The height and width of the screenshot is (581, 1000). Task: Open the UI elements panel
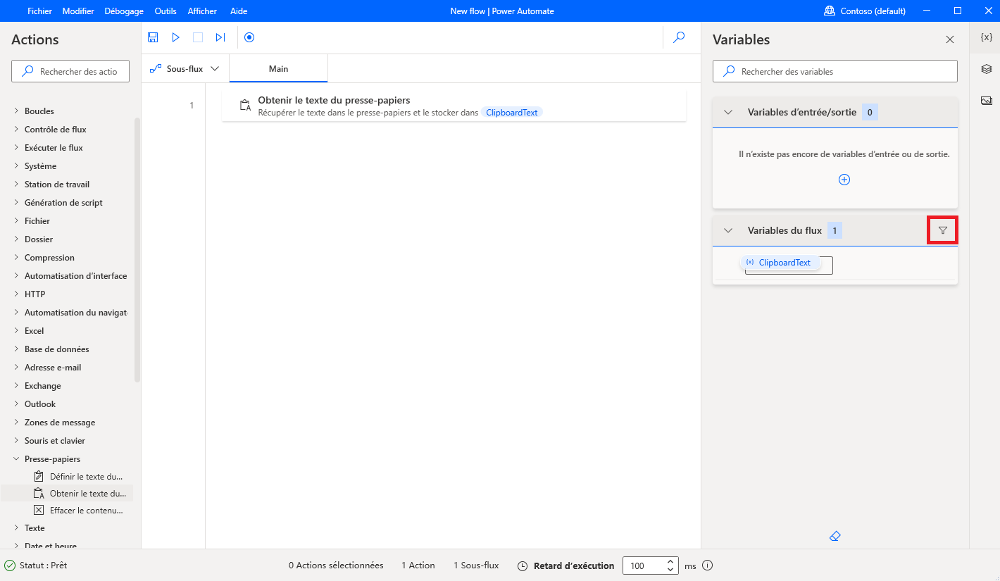pyautogui.click(x=986, y=68)
